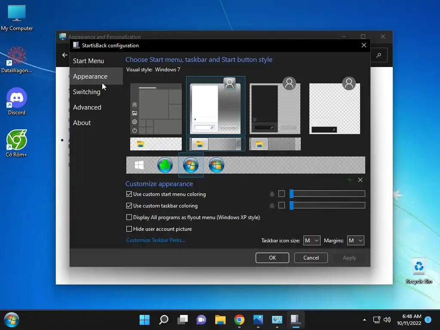Image resolution: width=440 pixels, height=330 pixels.
Task: Remove Start button image with X icon
Action: (361, 180)
